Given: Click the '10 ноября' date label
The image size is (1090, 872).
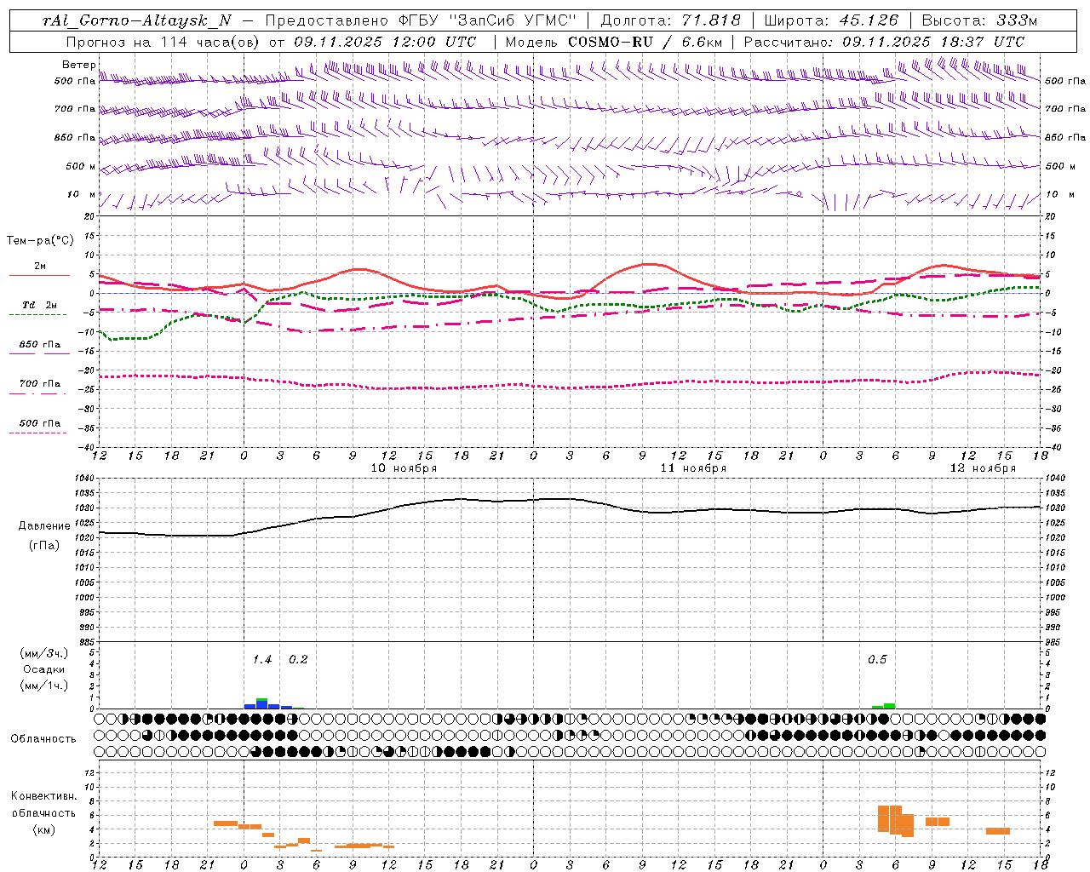Looking at the screenshot, I should click(404, 468).
